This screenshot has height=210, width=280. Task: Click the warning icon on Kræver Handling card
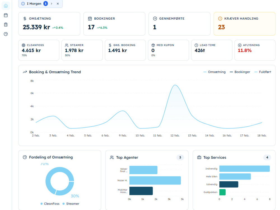pos(220,18)
